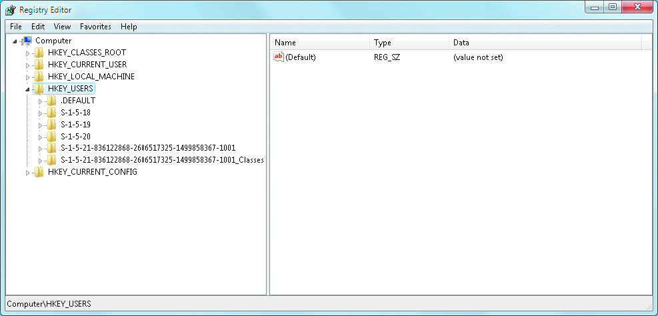
Task: Open the Edit menu
Action: tap(38, 27)
